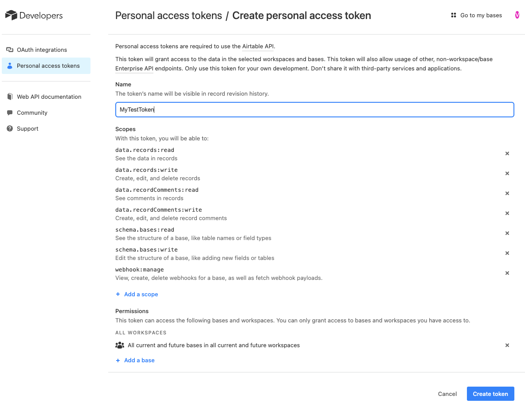The image size is (525, 407).
Task: Delete the data.recordComments:write scope
Action: 507,213
